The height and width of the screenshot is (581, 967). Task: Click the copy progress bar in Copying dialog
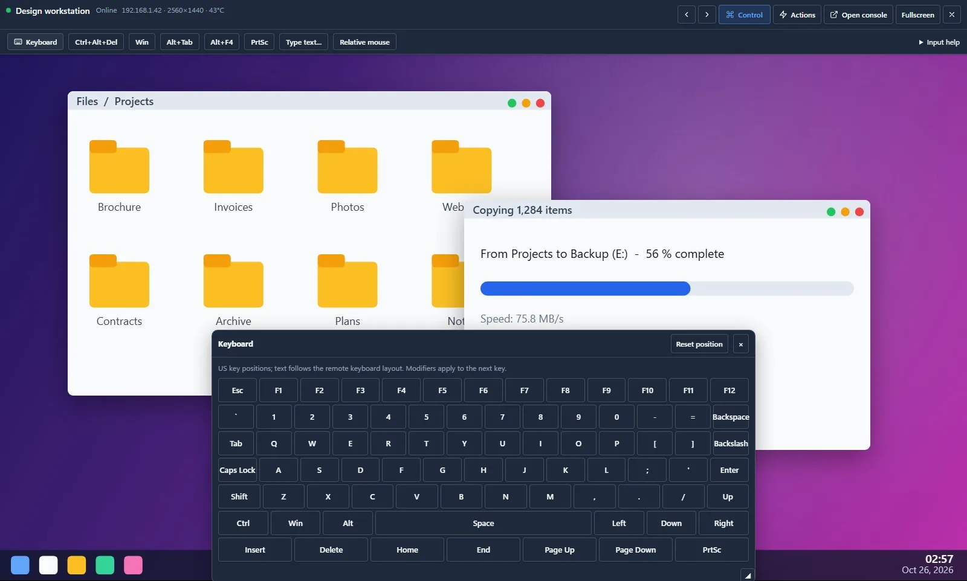[667, 289]
